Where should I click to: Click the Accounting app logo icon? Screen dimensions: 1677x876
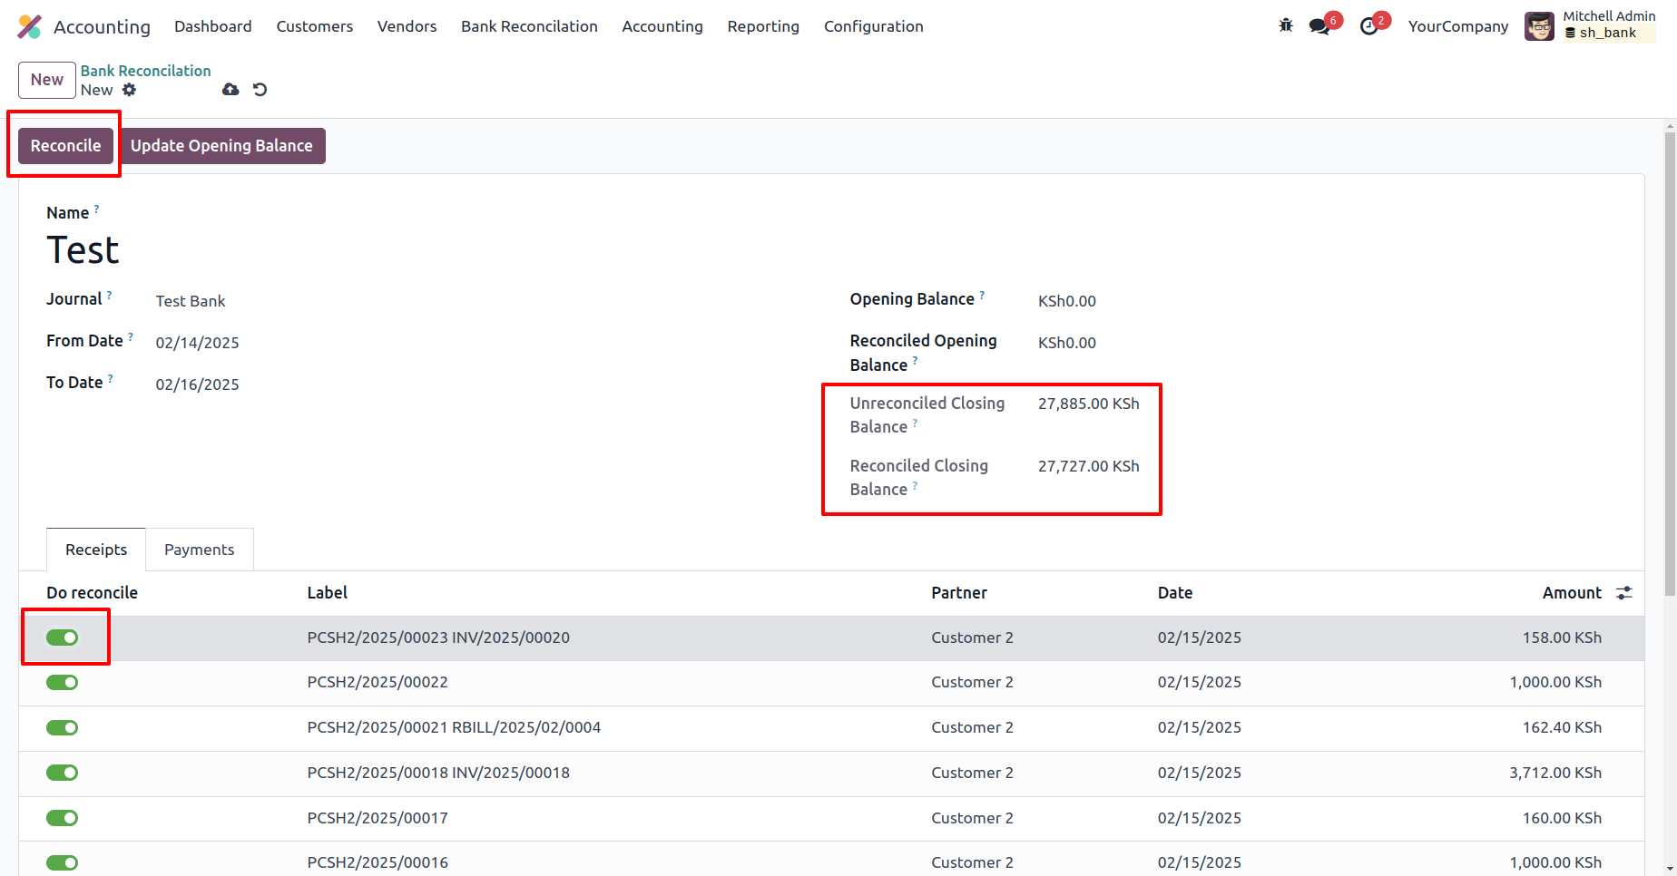29,27
